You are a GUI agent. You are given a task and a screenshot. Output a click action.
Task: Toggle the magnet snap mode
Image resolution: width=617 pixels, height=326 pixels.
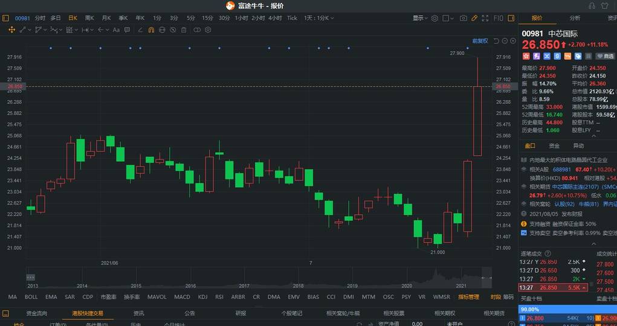(x=151, y=30)
